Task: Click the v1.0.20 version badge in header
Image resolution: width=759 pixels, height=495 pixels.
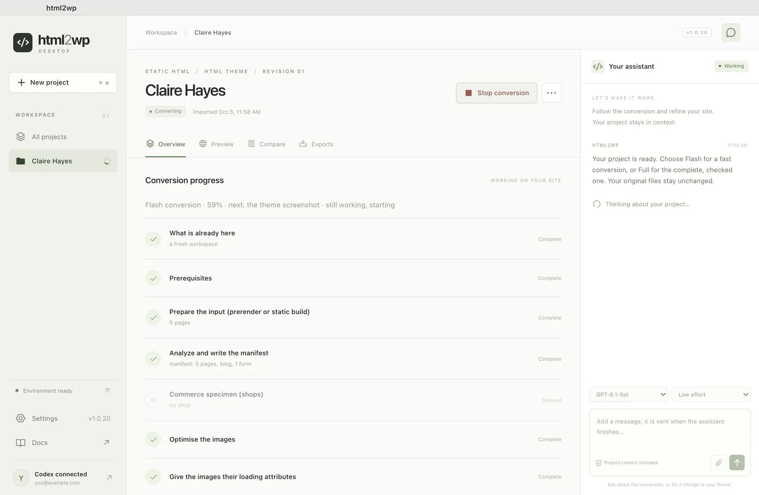Action: pyautogui.click(x=697, y=32)
